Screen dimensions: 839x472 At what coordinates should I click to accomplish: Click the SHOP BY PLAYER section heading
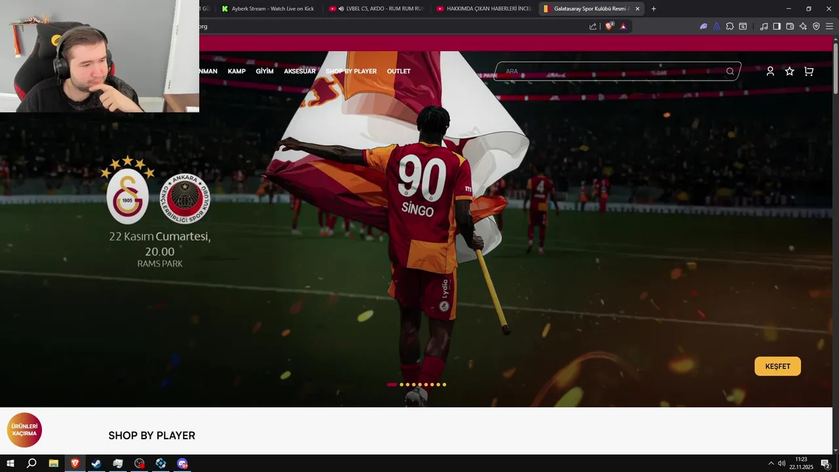(151, 435)
